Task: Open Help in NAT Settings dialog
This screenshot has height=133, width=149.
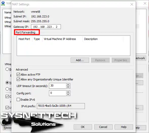Action: tap(124, 127)
